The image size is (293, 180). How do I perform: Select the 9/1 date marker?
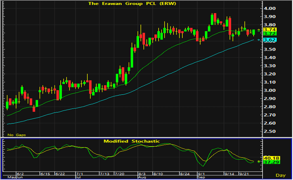(x=201, y=174)
